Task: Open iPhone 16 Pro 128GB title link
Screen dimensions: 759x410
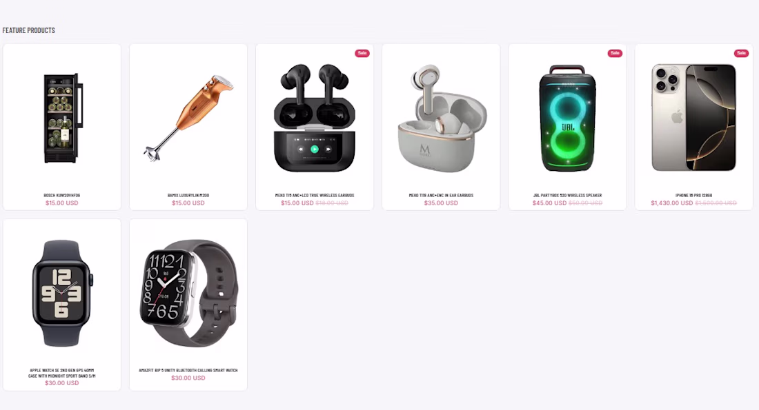Action: 693,195
